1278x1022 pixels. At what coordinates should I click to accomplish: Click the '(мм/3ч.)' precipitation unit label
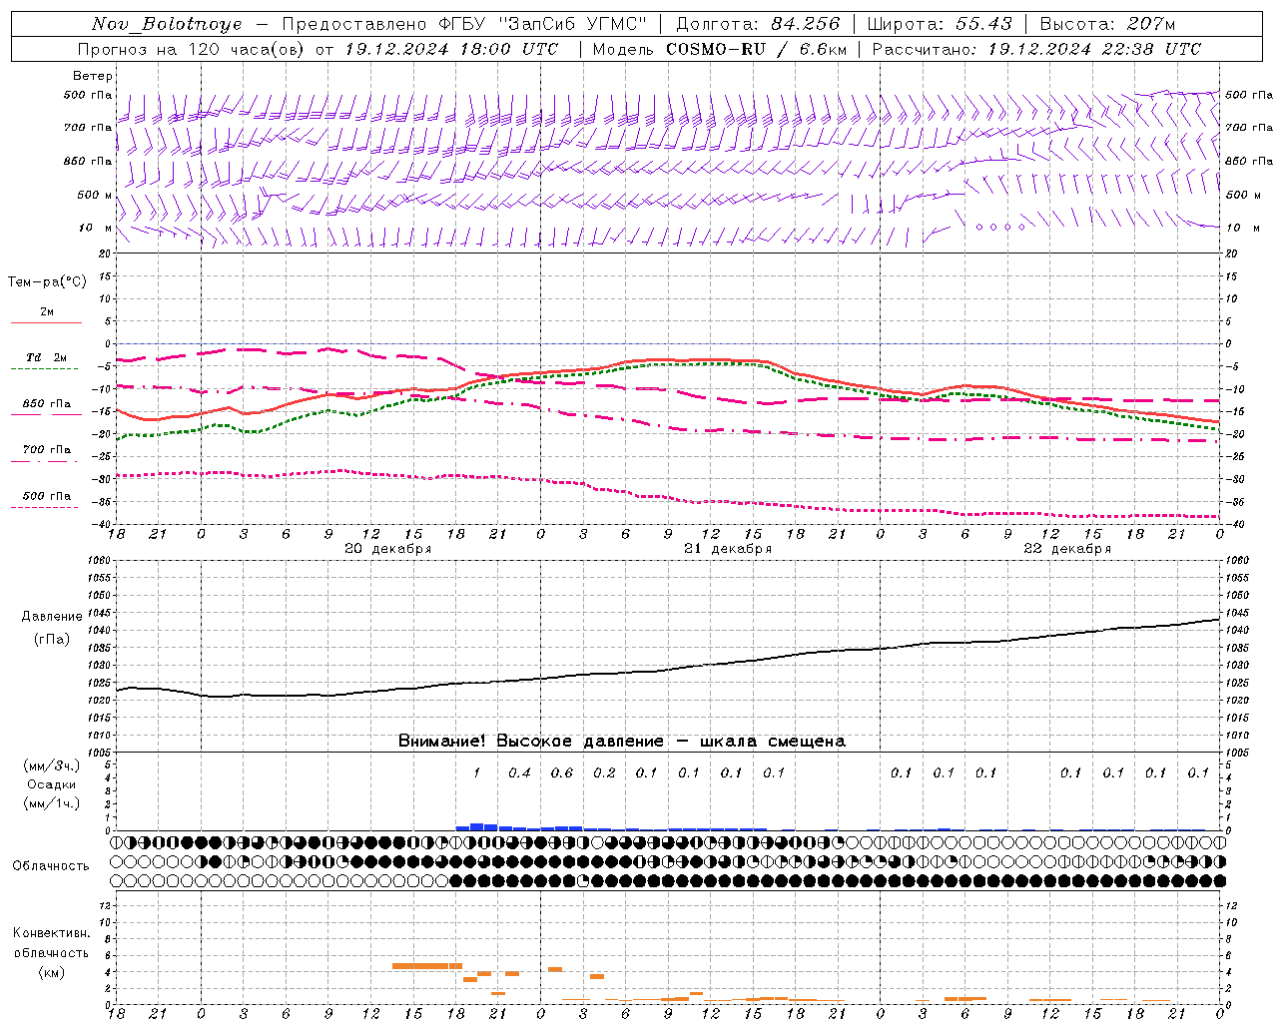click(x=52, y=766)
